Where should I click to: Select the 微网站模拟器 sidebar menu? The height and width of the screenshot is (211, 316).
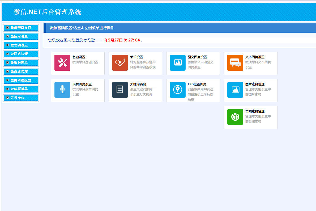coord(21,80)
